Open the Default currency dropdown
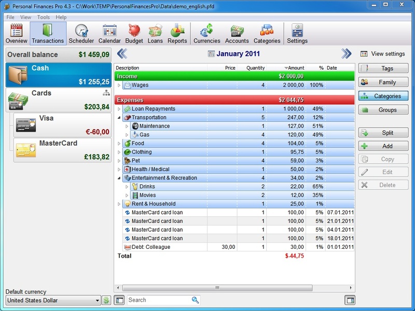 [98, 301]
